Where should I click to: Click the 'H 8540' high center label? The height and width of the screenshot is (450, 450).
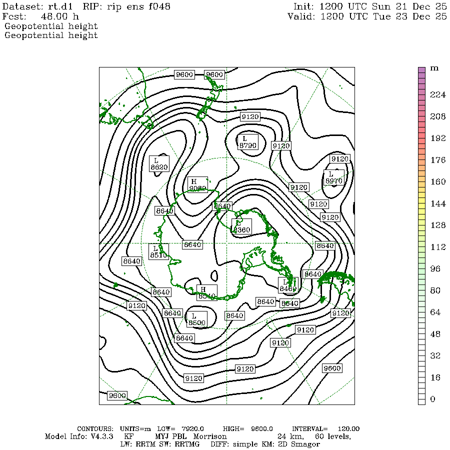click(207, 292)
